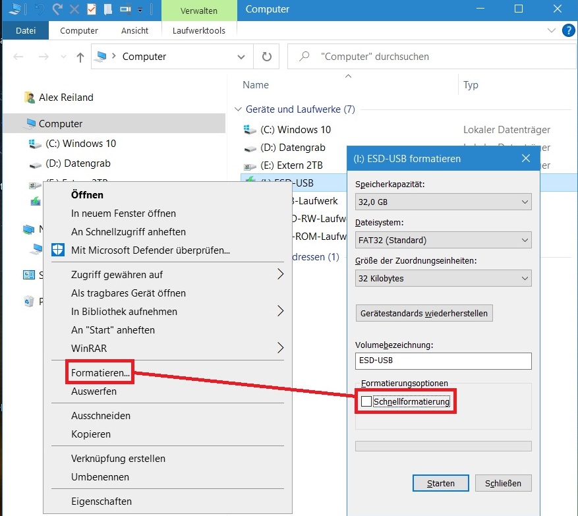
Task: Choose Formatieren... from context menu
Action: [x=168, y=372]
